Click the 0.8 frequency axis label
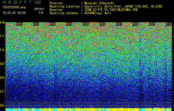The height and width of the screenshot is (111, 174). (x=2, y=78)
